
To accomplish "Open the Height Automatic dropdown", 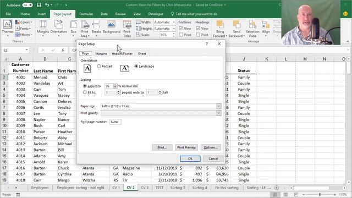I will (174, 29).
